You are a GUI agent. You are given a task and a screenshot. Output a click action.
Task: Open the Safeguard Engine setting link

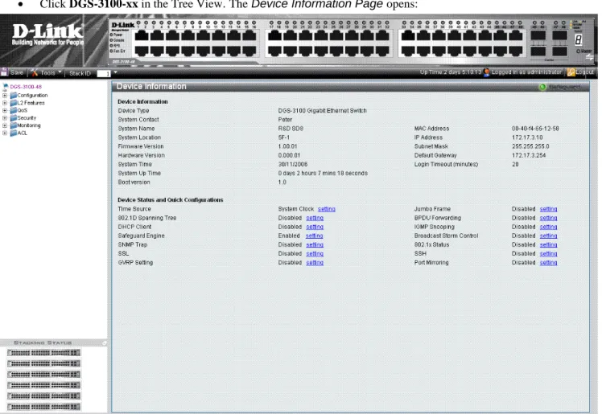[315, 236]
